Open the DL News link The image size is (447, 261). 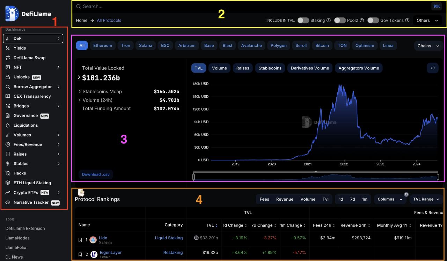click(14, 257)
